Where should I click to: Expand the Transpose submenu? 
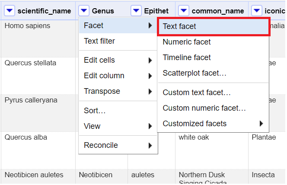[118, 91]
